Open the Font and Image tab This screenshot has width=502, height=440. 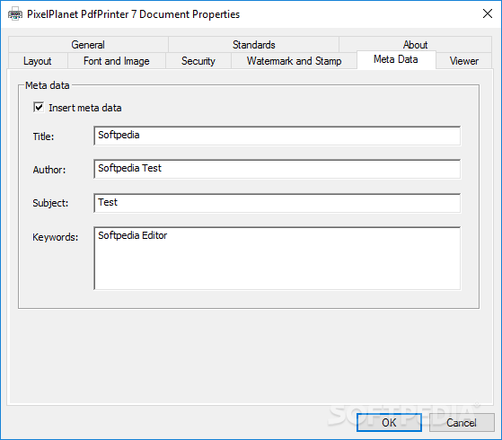point(117,61)
